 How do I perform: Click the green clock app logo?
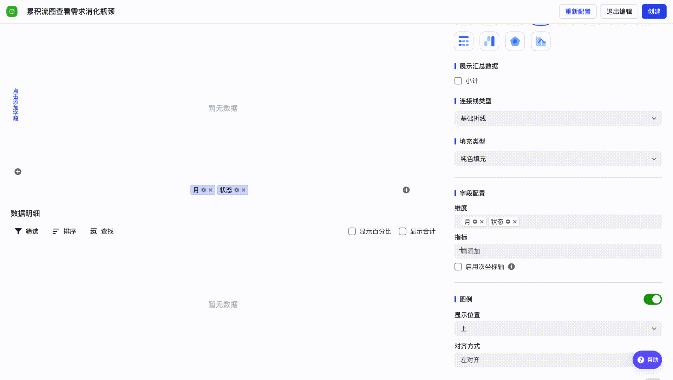point(12,12)
